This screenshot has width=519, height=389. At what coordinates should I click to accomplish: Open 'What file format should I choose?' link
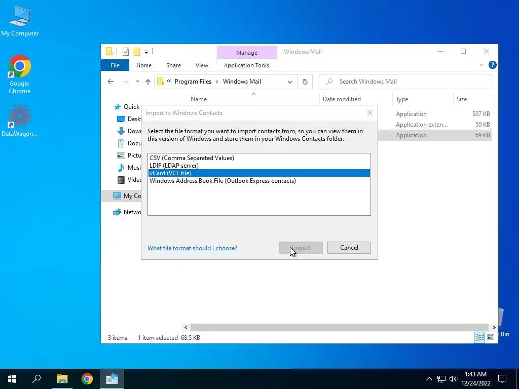point(192,248)
